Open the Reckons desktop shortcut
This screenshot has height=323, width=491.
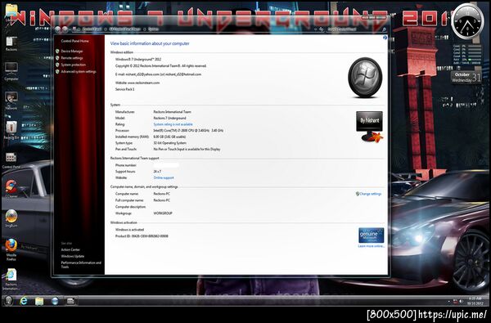[x=11, y=44]
